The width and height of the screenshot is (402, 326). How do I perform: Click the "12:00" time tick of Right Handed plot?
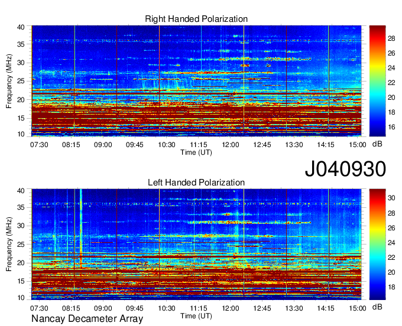[230, 145]
